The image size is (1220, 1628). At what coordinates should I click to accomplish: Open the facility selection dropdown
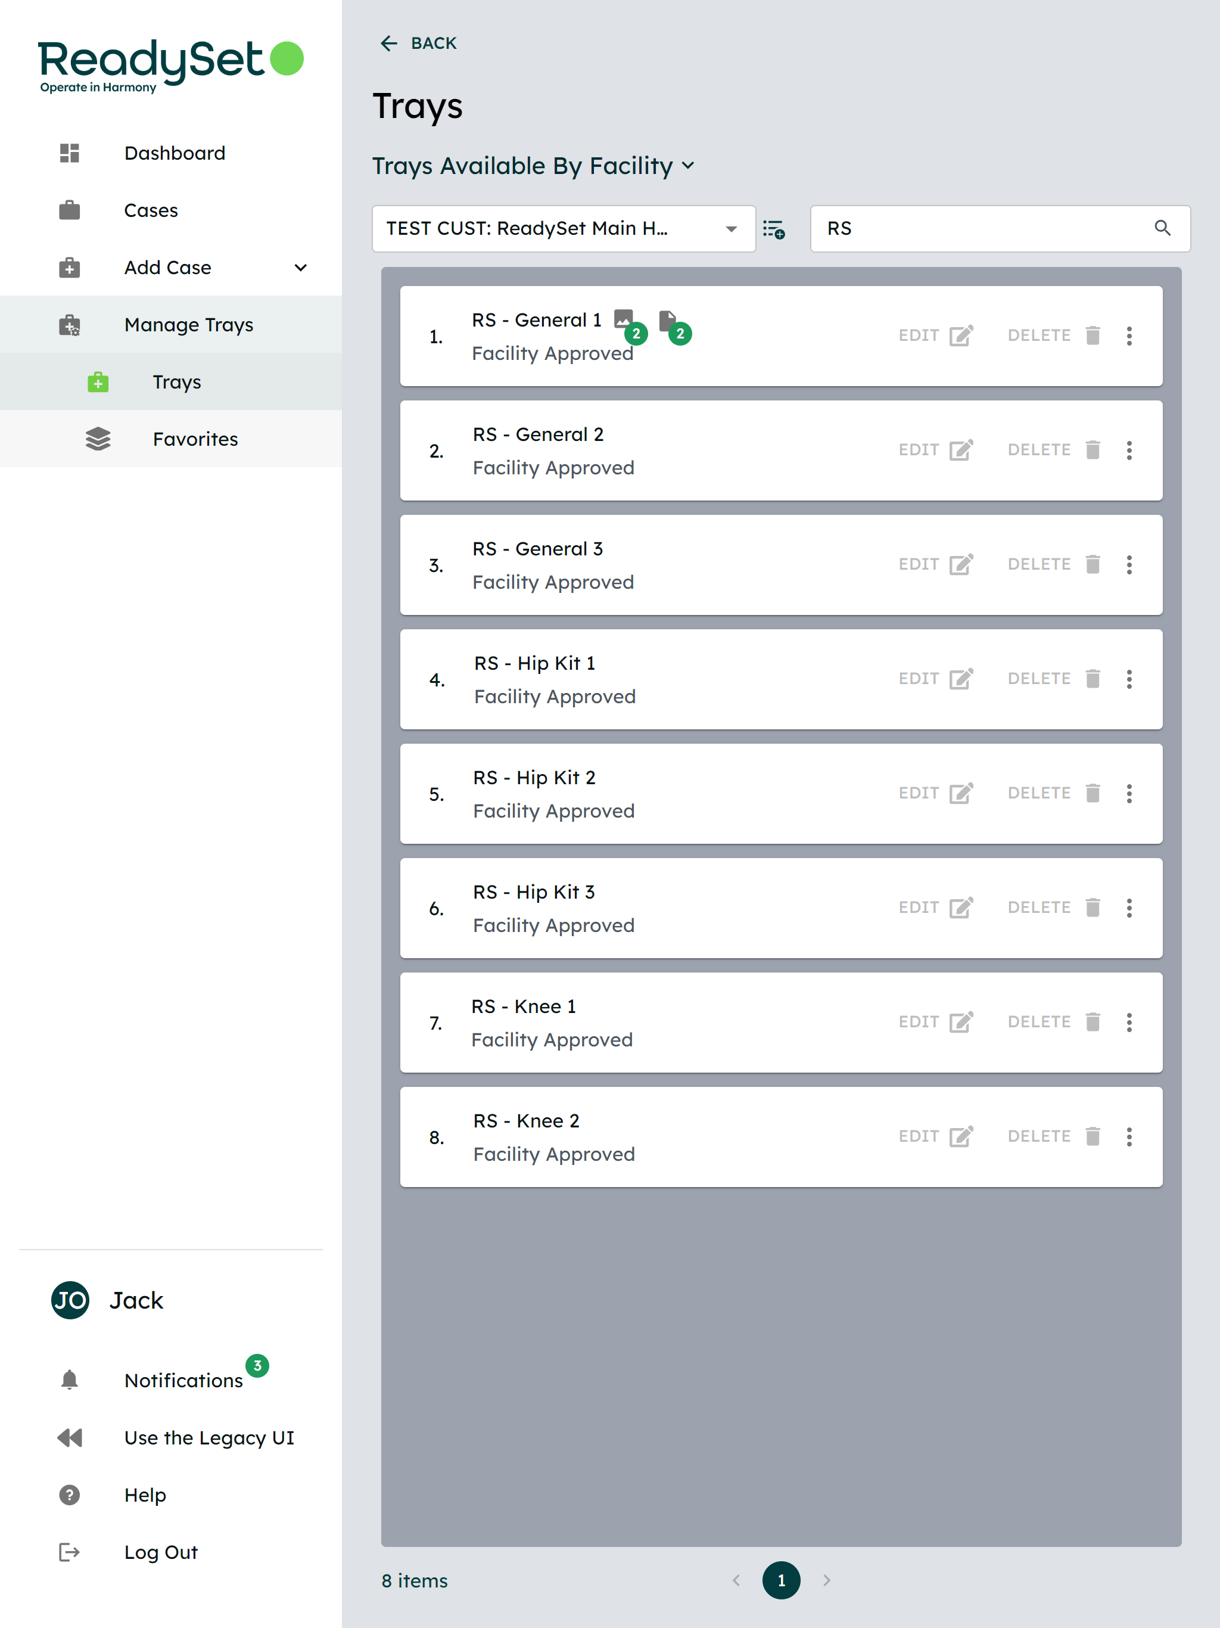564,229
